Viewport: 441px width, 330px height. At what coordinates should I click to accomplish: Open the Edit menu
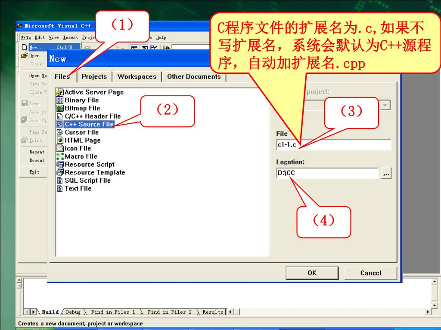(x=40, y=38)
